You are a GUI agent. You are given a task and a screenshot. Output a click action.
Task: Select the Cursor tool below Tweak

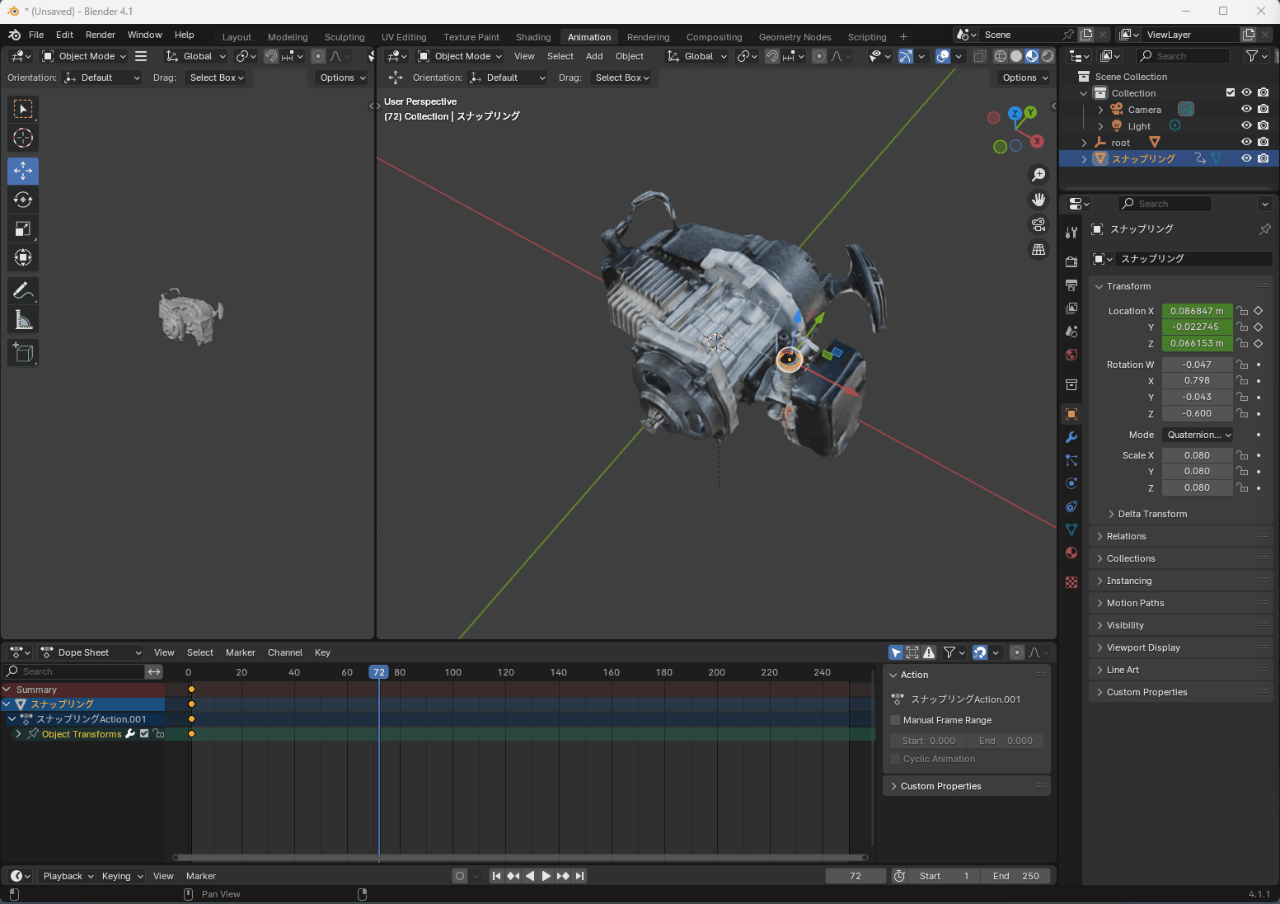pyautogui.click(x=22, y=138)
